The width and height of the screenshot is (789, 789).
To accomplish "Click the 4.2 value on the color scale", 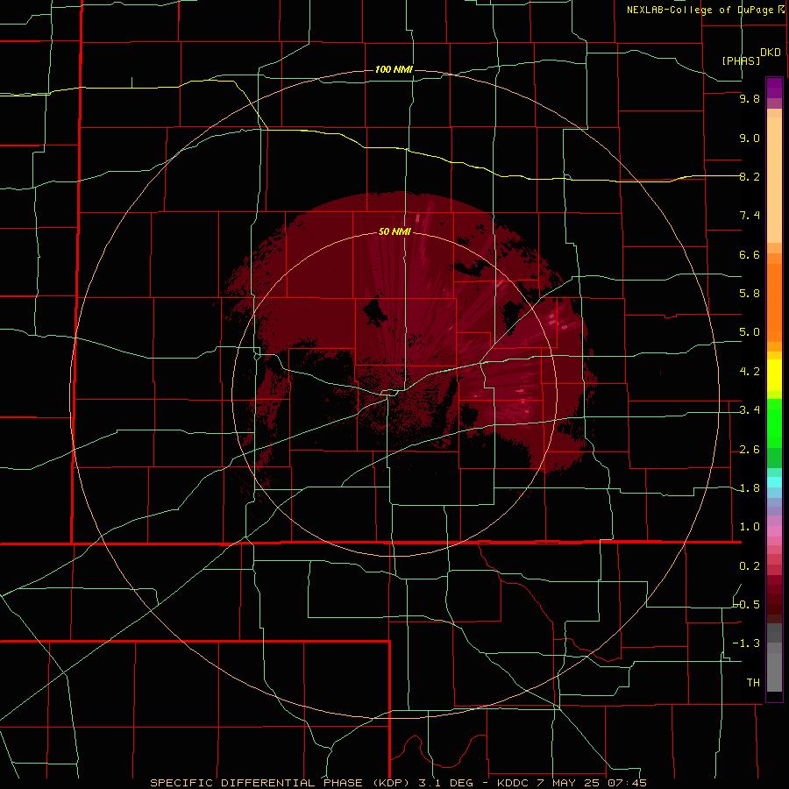I will (x=750, y=372).
